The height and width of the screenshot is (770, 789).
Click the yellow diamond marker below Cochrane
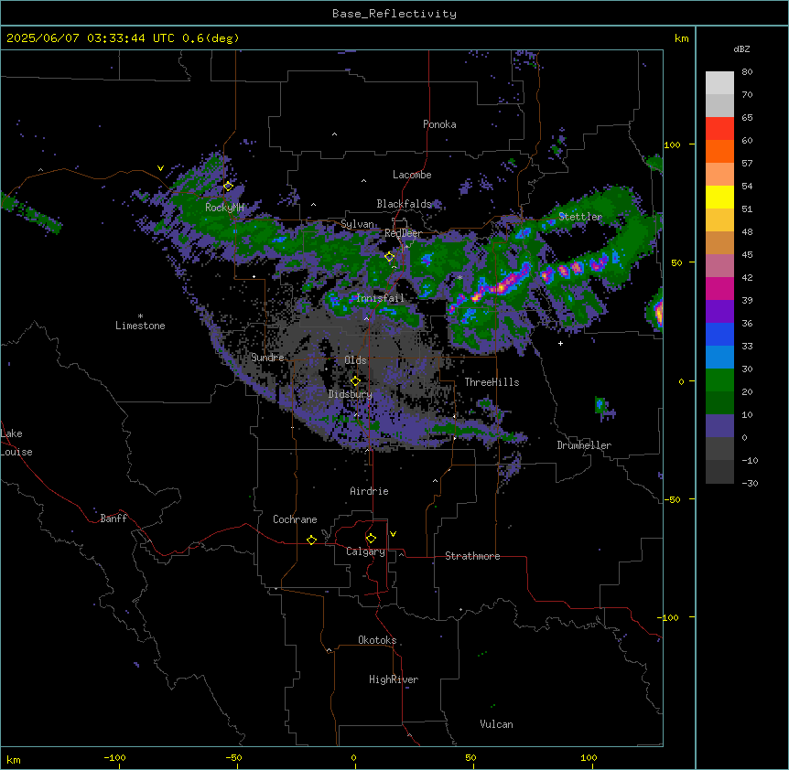click(x=311, y=540)
